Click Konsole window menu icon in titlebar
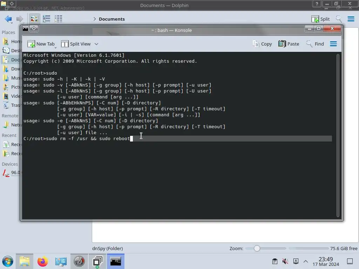 [25, 29]
